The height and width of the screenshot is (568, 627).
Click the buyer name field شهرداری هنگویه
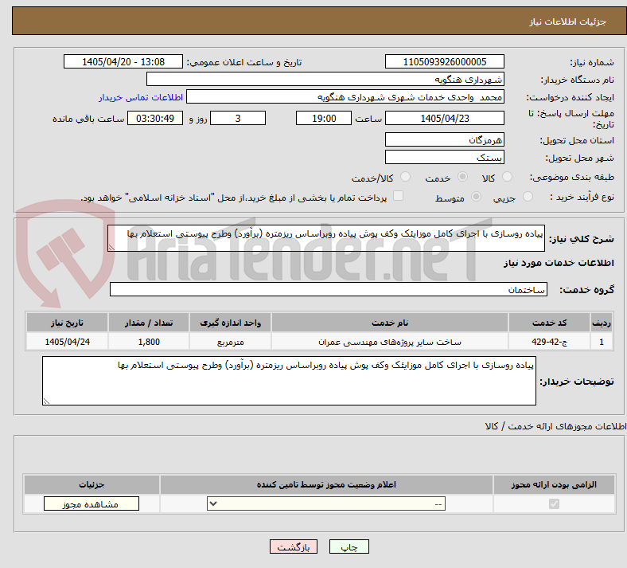(325, 79)
